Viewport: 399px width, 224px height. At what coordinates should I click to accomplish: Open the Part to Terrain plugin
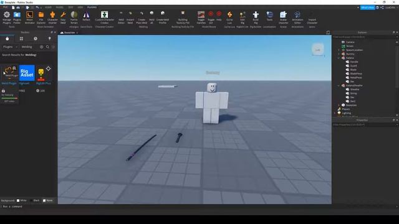(x=74, y=17)
